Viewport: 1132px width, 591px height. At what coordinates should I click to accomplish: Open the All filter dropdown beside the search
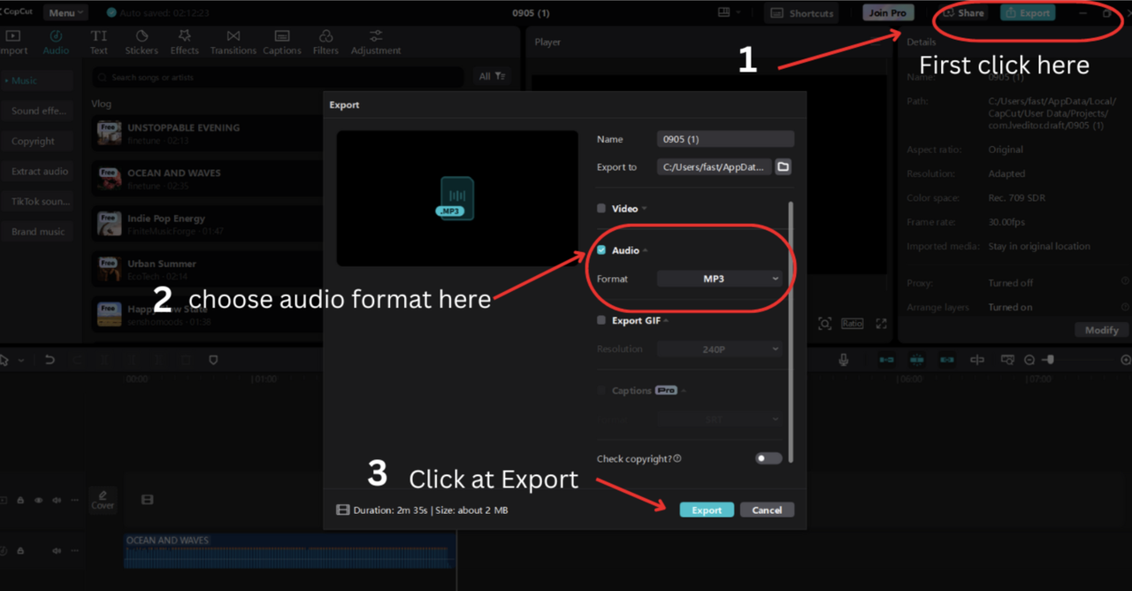click(x=492, y=76)
